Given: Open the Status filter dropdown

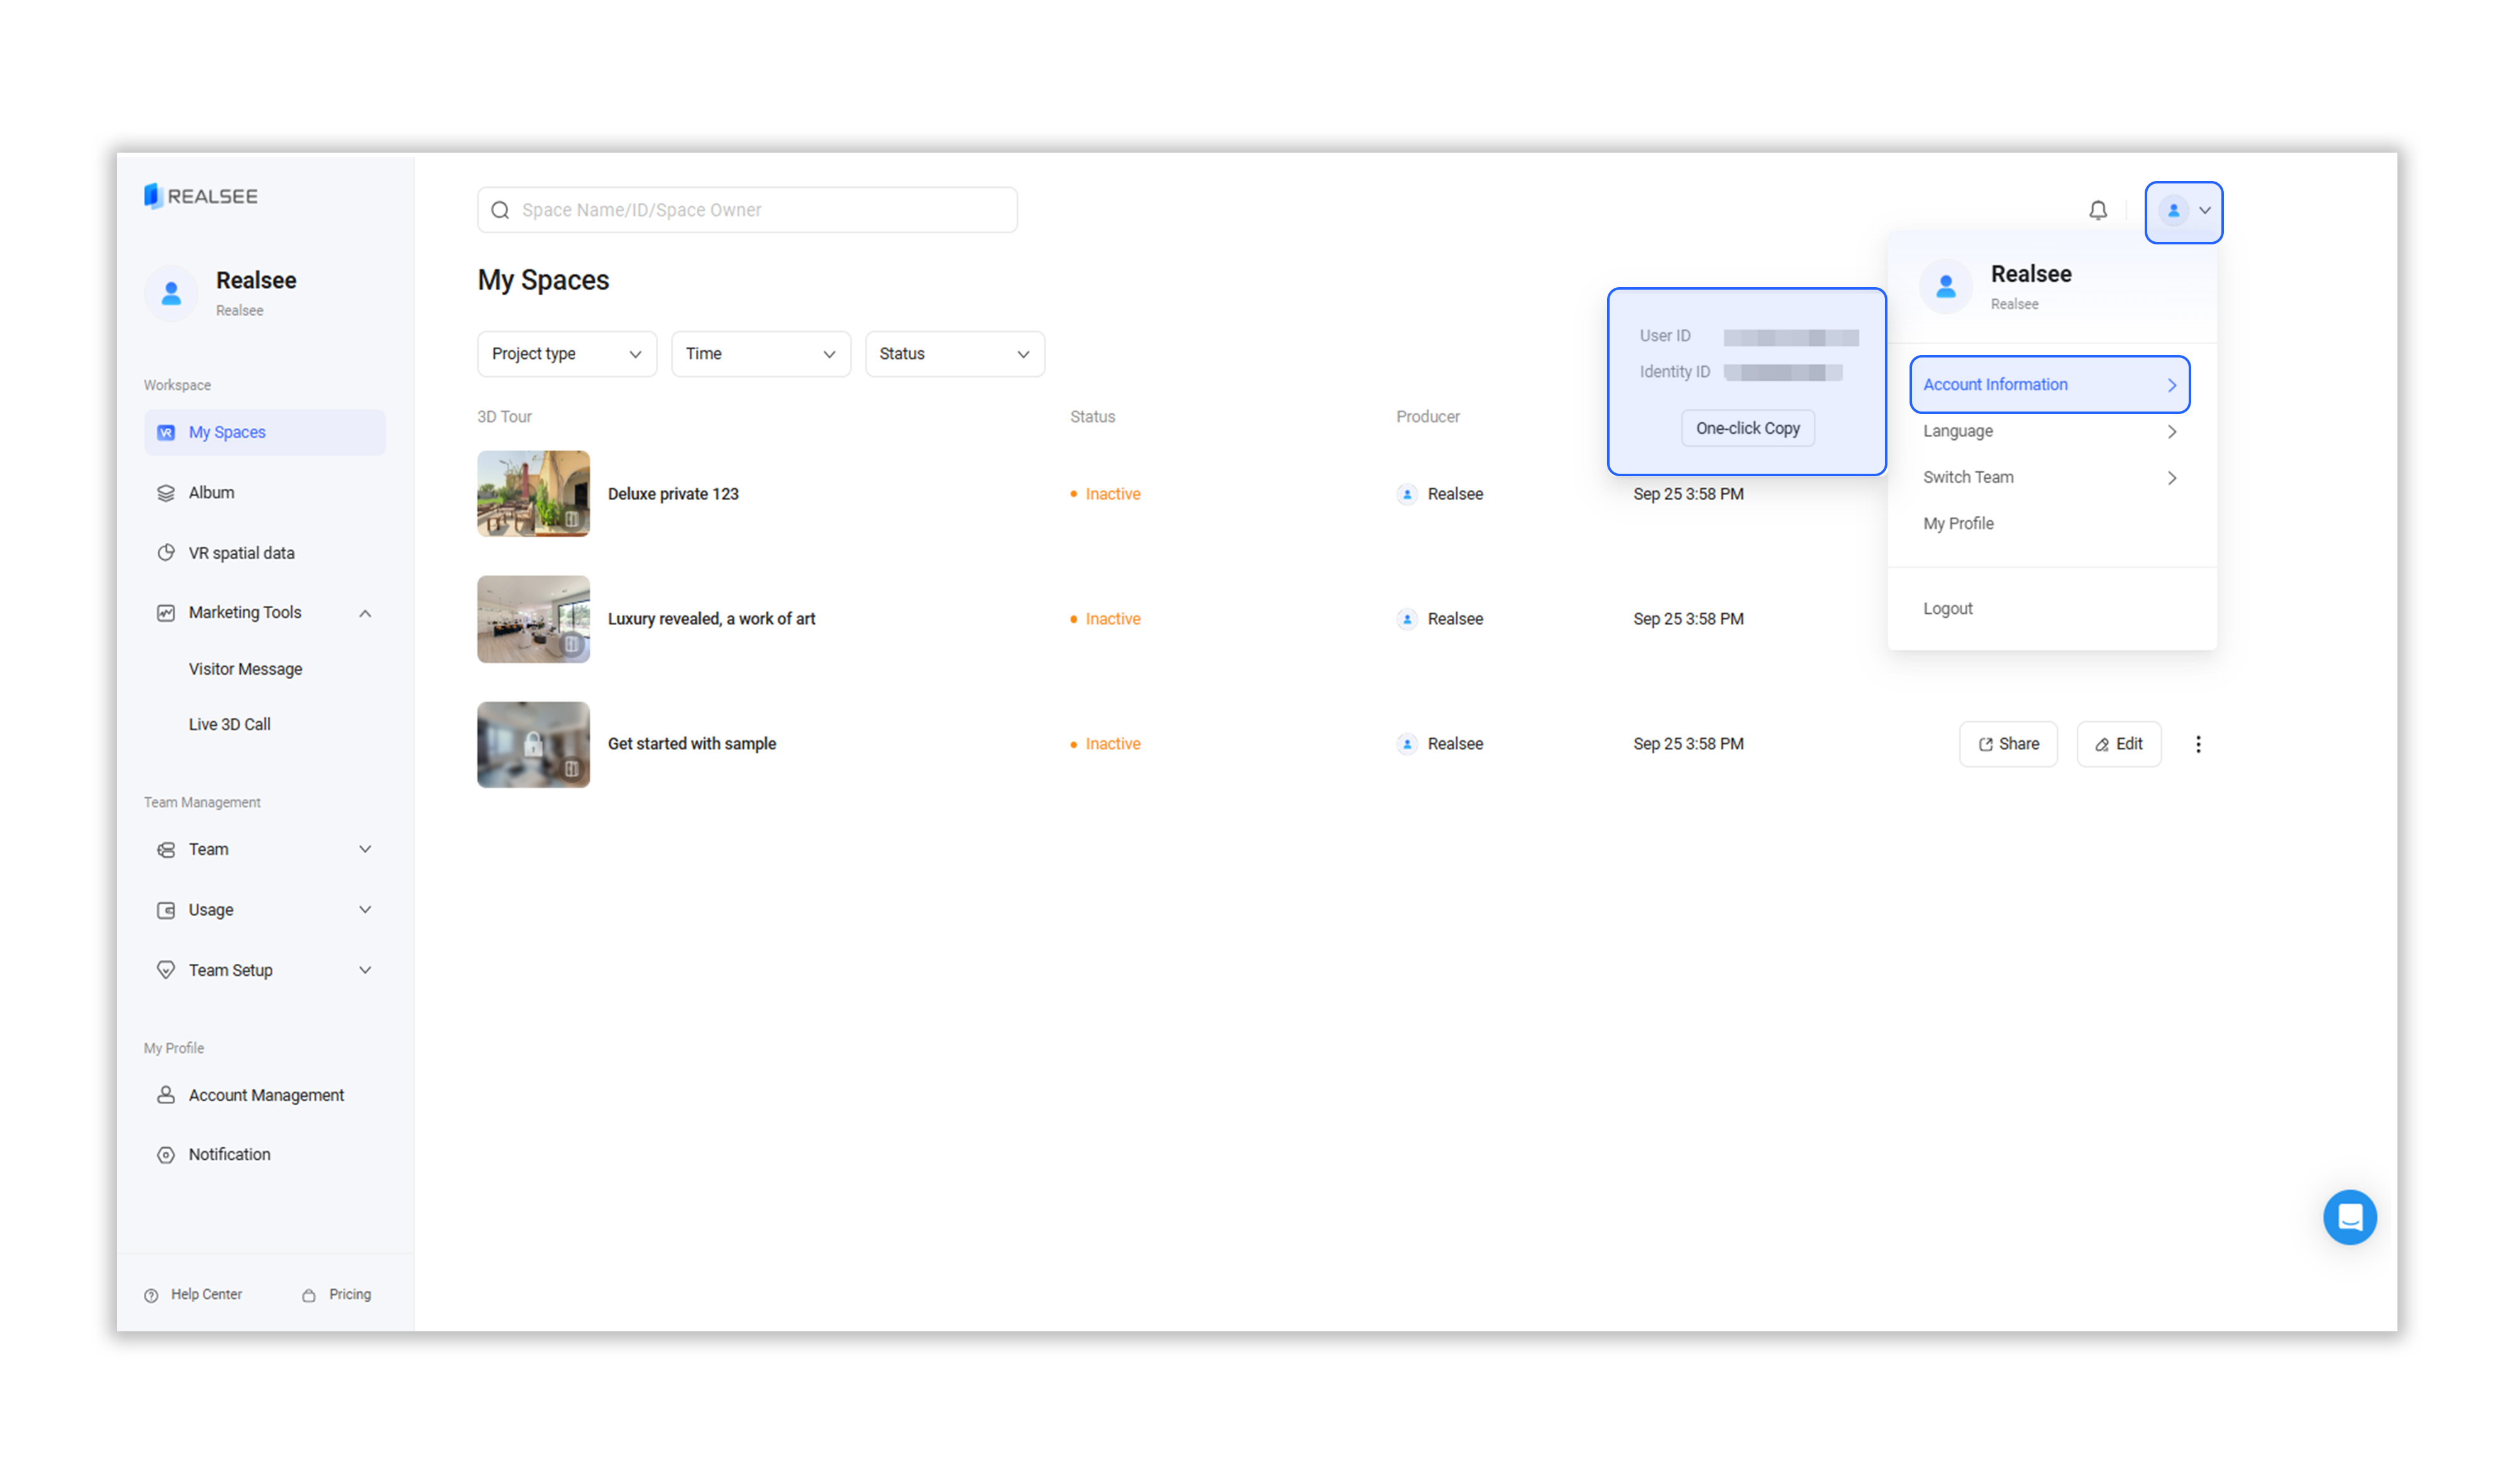Looking at the screenshot, I should [x=954, y=354].
